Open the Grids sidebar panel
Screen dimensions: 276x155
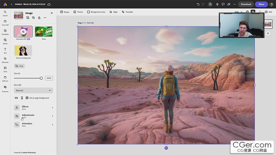[x=5, y=69]
